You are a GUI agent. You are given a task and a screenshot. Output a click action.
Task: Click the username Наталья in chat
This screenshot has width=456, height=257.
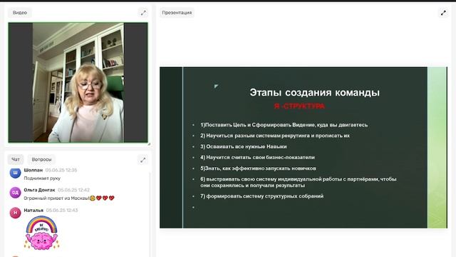pos(33,210)
